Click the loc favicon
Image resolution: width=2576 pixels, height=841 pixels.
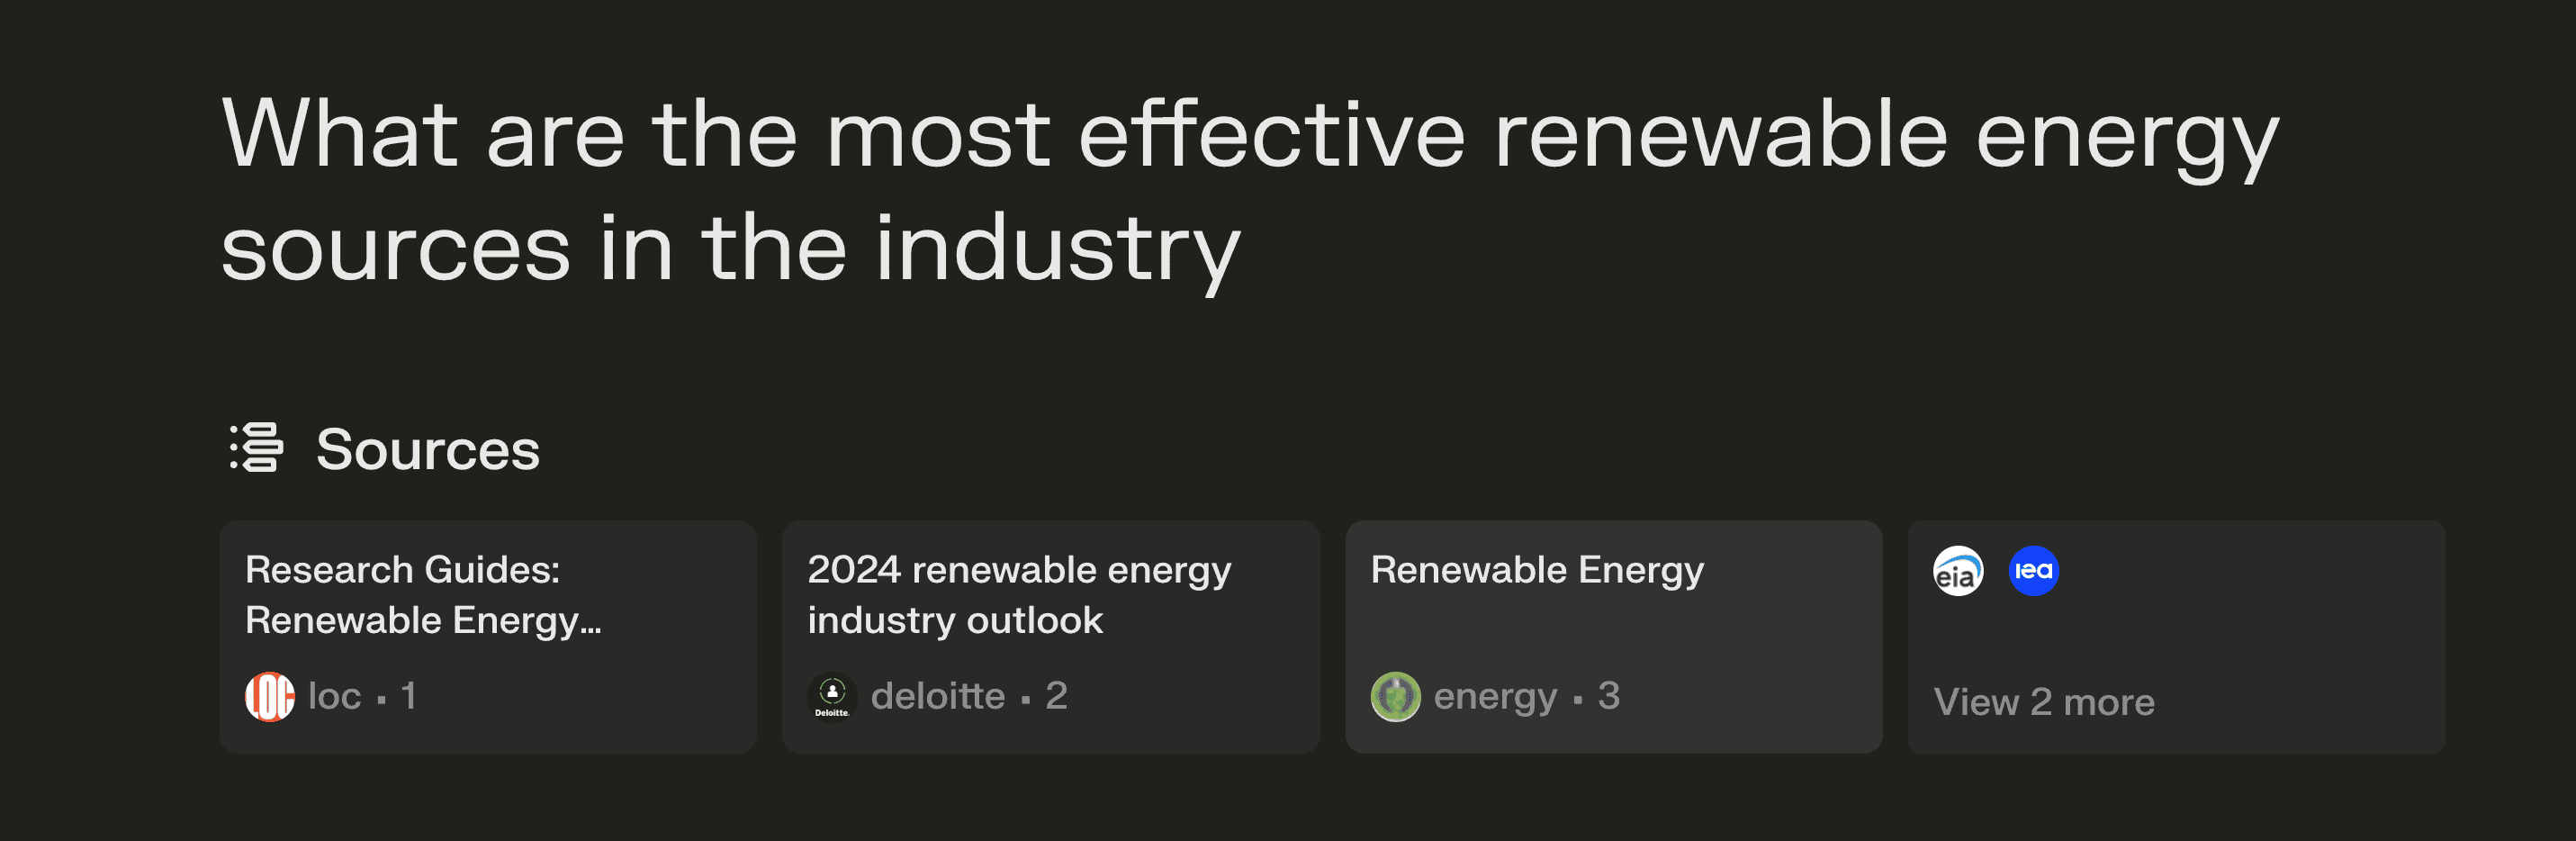[270, 696]
